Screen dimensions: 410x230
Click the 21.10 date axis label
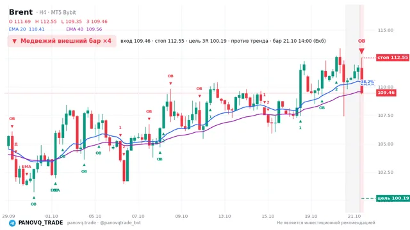pos(354,217)
